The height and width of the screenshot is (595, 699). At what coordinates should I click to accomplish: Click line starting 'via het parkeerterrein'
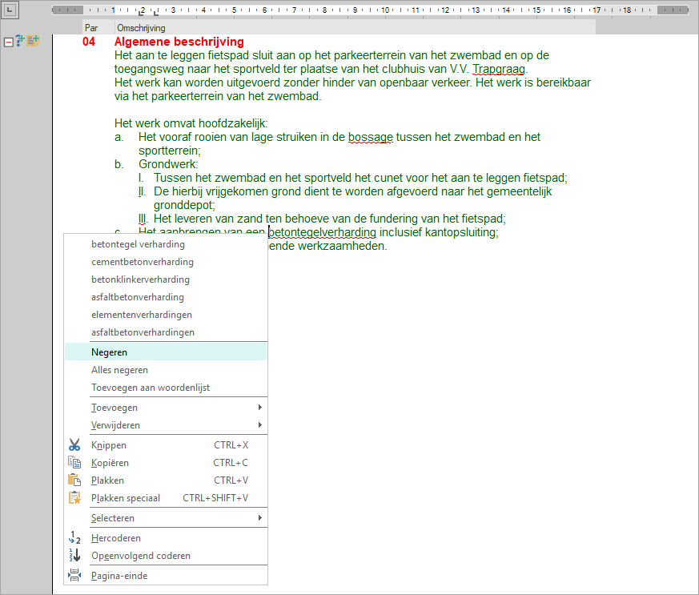[x=218, y=96]
